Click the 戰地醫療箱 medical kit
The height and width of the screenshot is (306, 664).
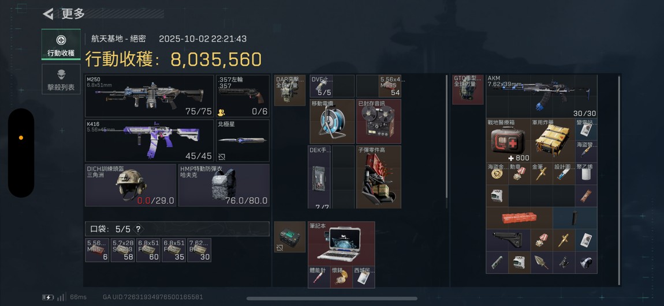pyautogui.click(x=508, y=140)
